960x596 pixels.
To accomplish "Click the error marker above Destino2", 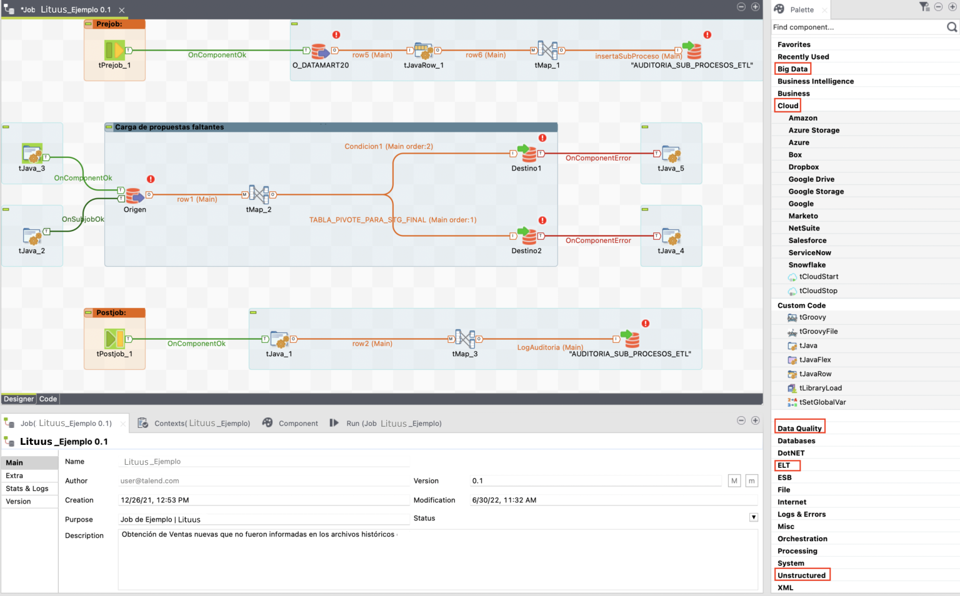I will click(x=542, y=221).
